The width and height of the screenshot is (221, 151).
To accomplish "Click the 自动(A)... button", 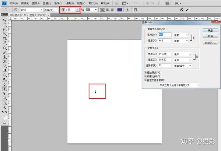I will tap(210, 43).
